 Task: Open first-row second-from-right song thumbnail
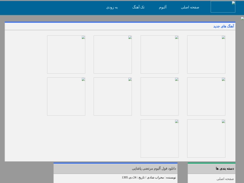coord(160,55)
